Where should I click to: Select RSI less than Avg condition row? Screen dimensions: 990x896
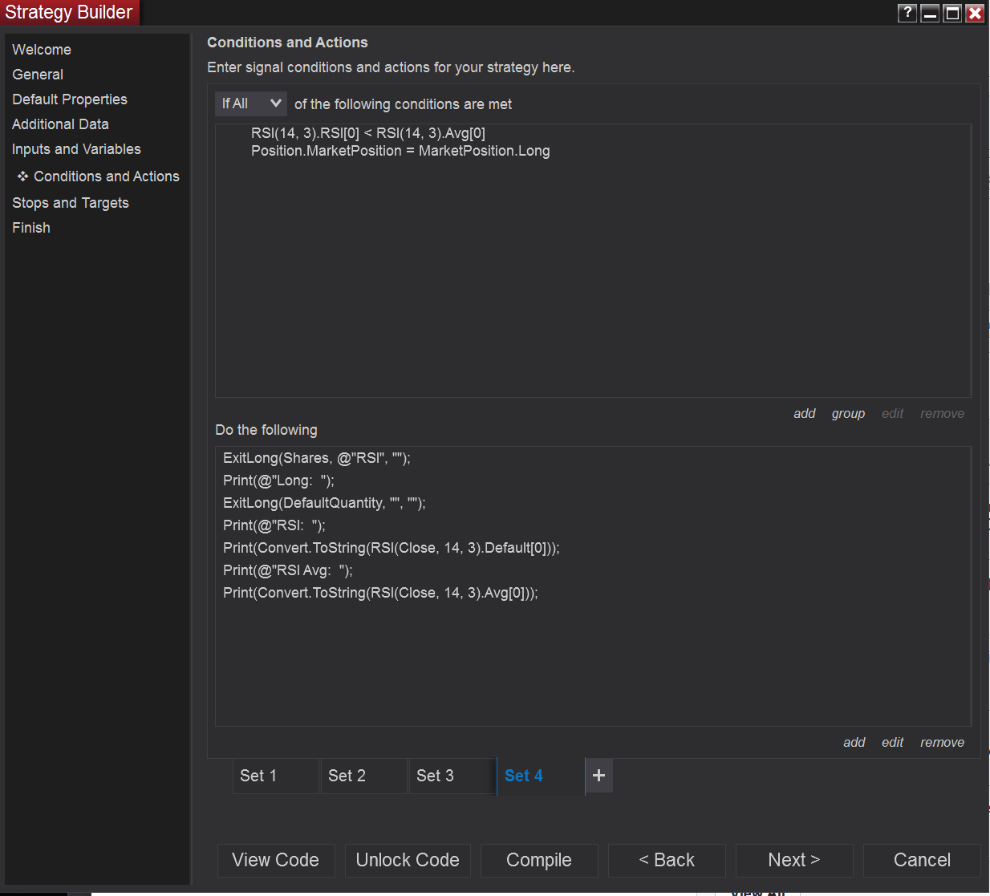point(368,133)
